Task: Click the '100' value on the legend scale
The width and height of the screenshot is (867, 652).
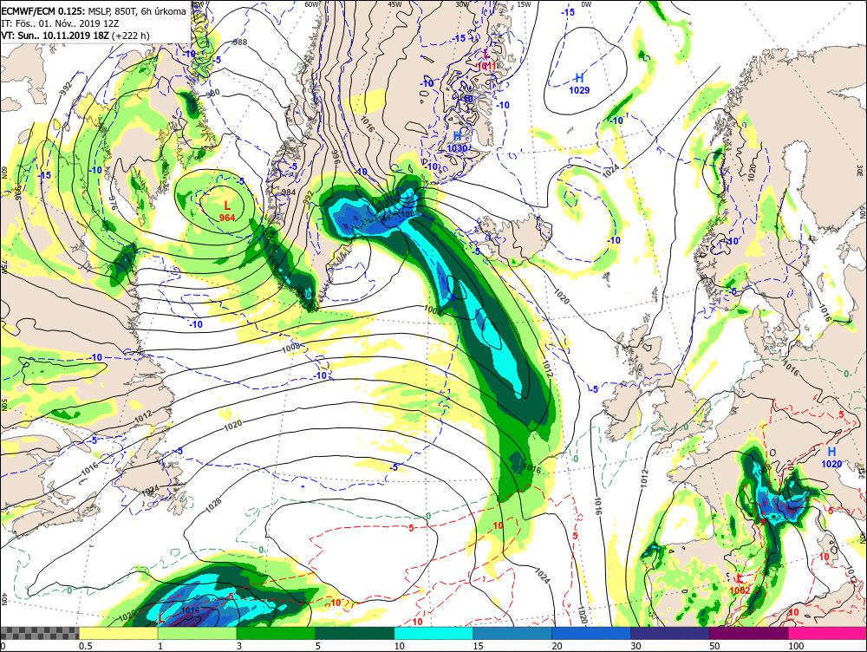Action: (x=796, y=646)
